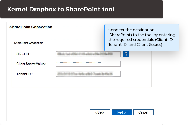Click the Client Secret Value label
The height and width of the screenshot is (125, 190).
click(31, 64)
